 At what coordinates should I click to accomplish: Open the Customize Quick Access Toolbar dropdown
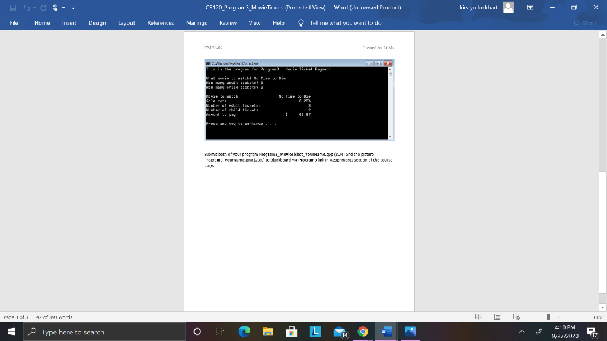tap(73, 8)
